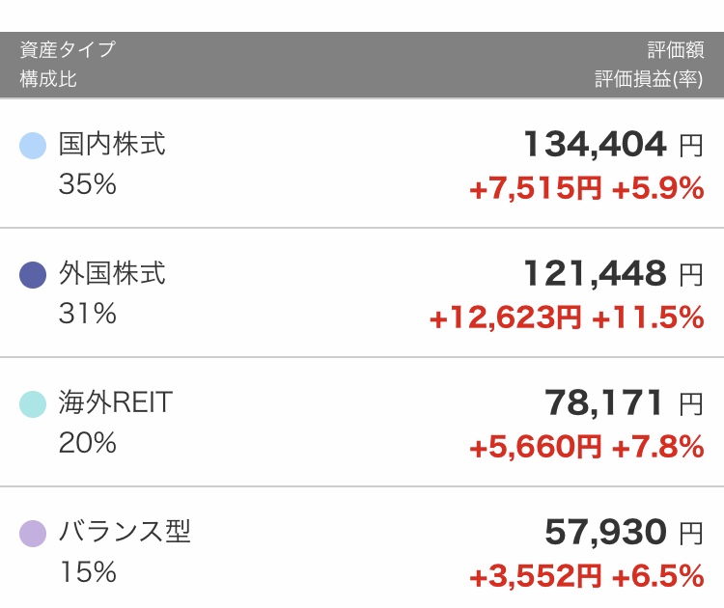Click the light blue 国内株式 color dot
This screenshot has width=724, height=608.
(x=33, y=146)
